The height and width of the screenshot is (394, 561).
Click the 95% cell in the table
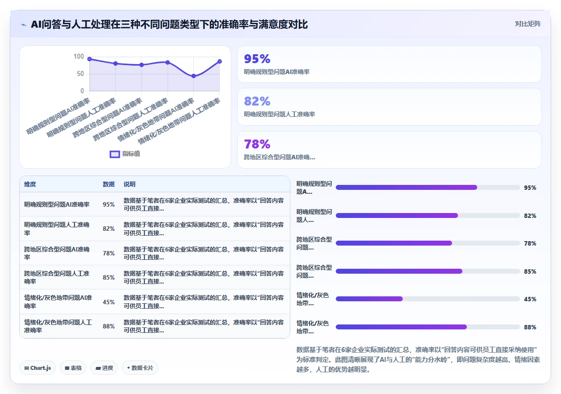109,205
